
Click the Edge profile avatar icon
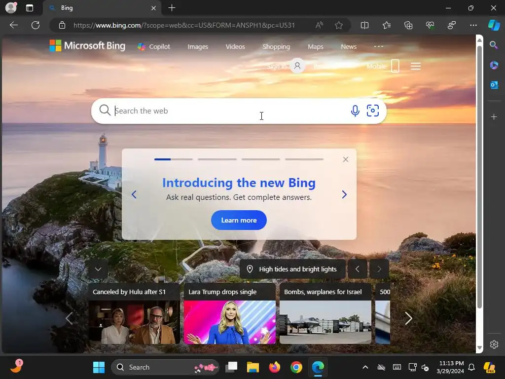[x=11, y=8]
